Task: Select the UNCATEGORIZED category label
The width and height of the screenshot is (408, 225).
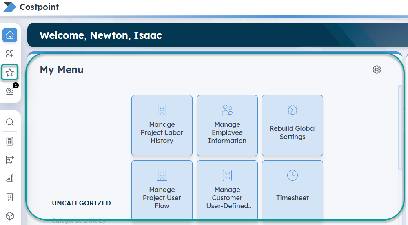Action: pyautogui.click(x=81, y=203)
